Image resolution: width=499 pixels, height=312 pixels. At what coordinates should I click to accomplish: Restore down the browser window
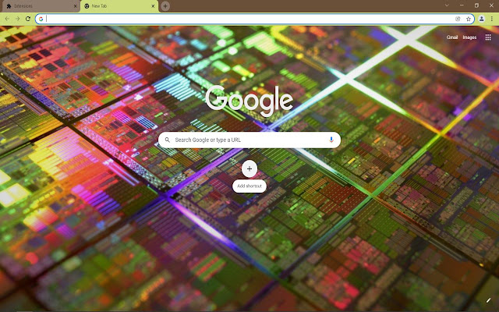pyautogui.click(x=476, y=5)
